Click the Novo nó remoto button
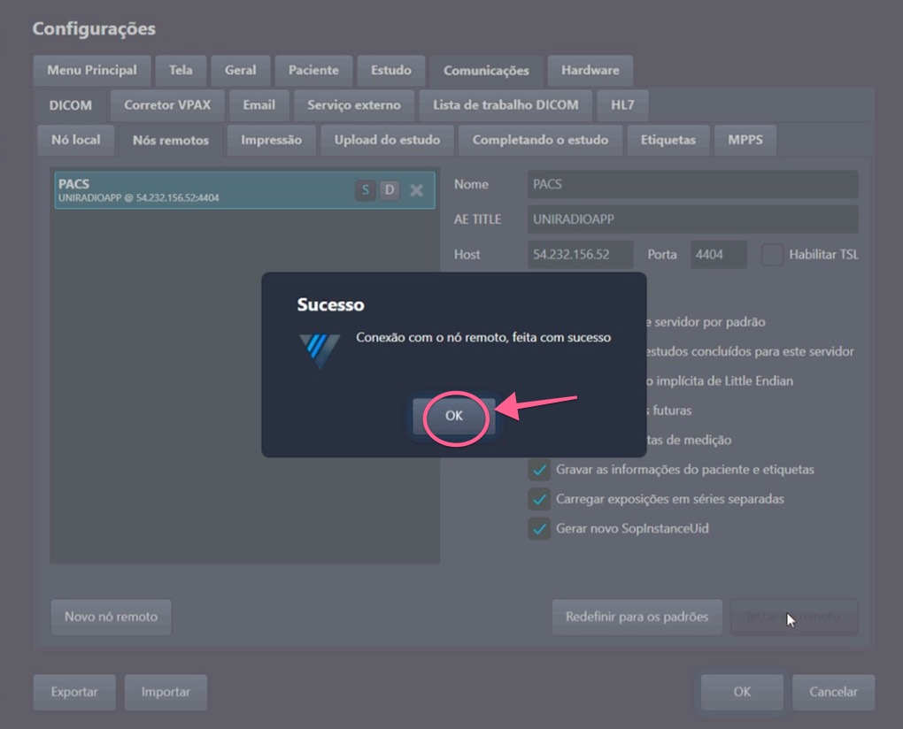Screen dimensions: 903x729 (112, 617)
